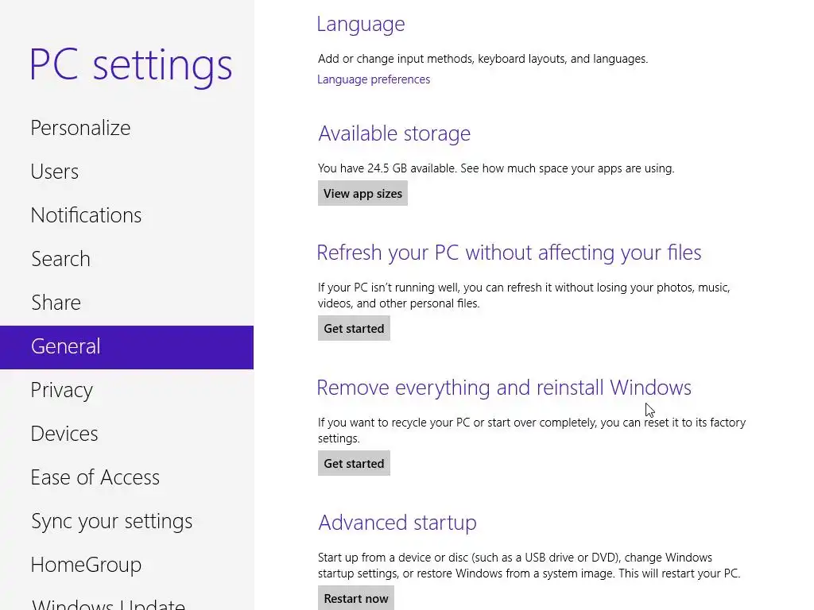Open the Users settings category
Image resolution: width=814 pixels, height=610 pixels.
[x=55, y=172]
